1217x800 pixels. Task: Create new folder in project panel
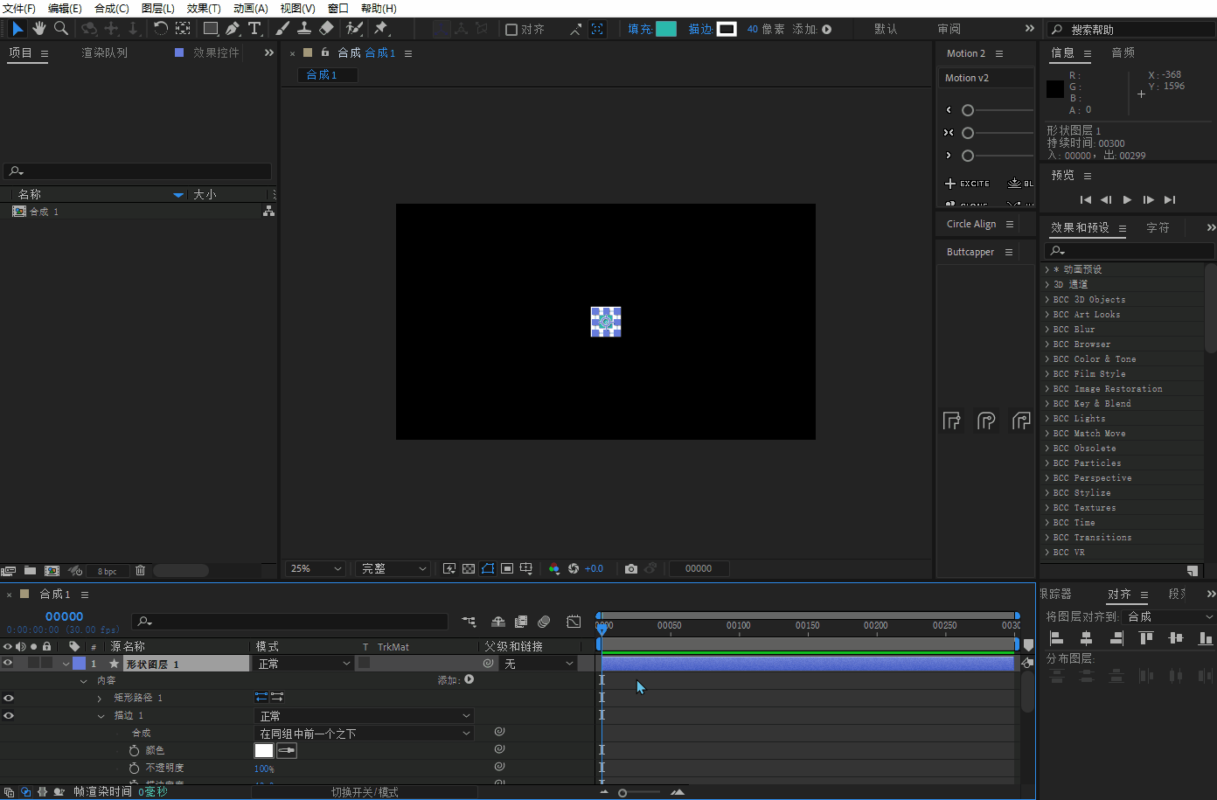click(30, 570)
